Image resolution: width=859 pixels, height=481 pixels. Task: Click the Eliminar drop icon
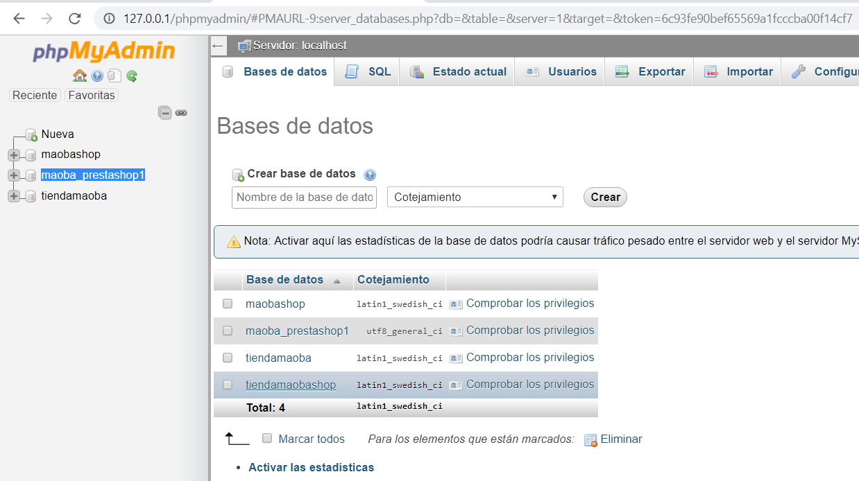[590, 440]
